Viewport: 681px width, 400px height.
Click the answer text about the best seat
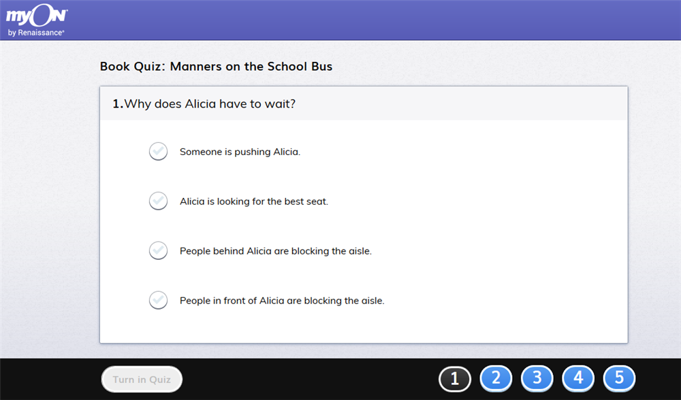tap(254, 201)
